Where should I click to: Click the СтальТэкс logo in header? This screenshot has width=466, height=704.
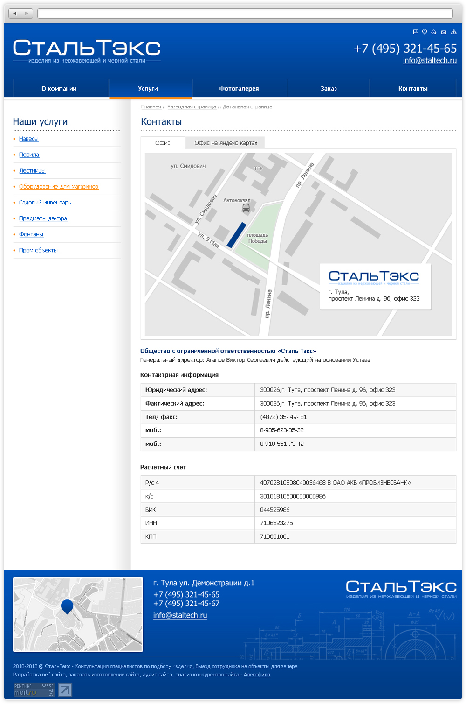[87, 51]
